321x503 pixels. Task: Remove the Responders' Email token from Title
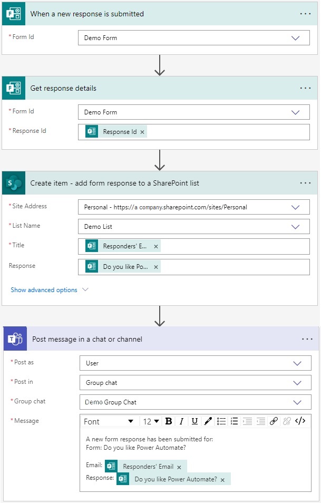click(x=156, y=246)
